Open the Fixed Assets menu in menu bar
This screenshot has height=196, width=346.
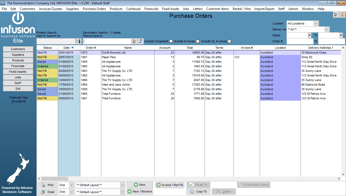(171, 9)
